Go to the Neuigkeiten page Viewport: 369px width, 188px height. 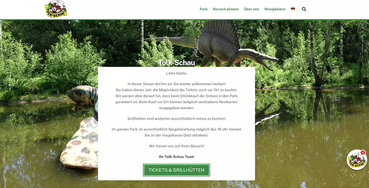click(x=275, y=9)
